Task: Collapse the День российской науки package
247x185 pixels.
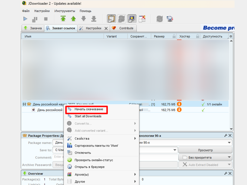Action: pyautogui.click(x=24, y=104)
